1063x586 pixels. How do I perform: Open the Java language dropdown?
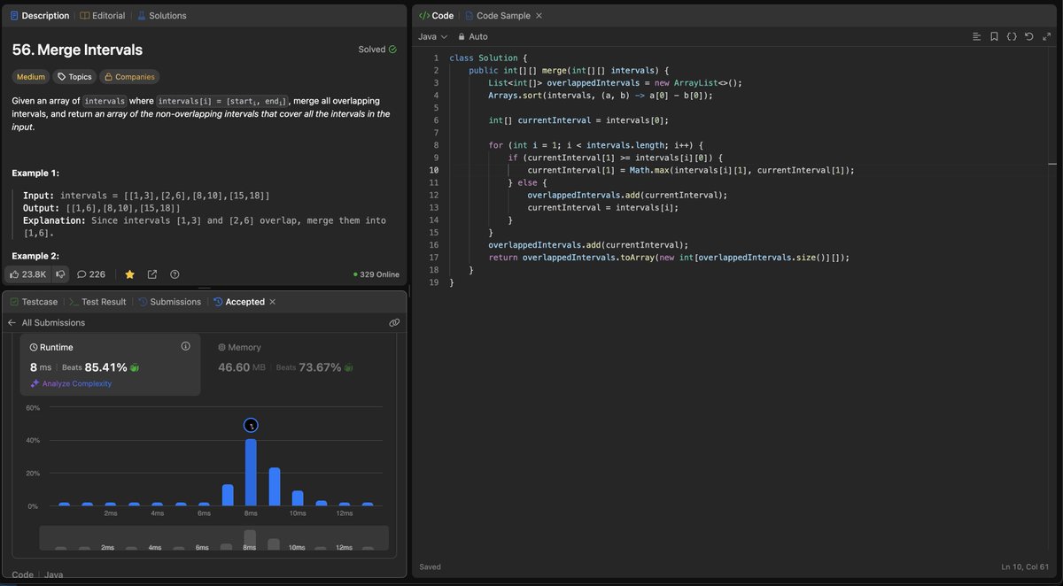[x=432, y=36]
